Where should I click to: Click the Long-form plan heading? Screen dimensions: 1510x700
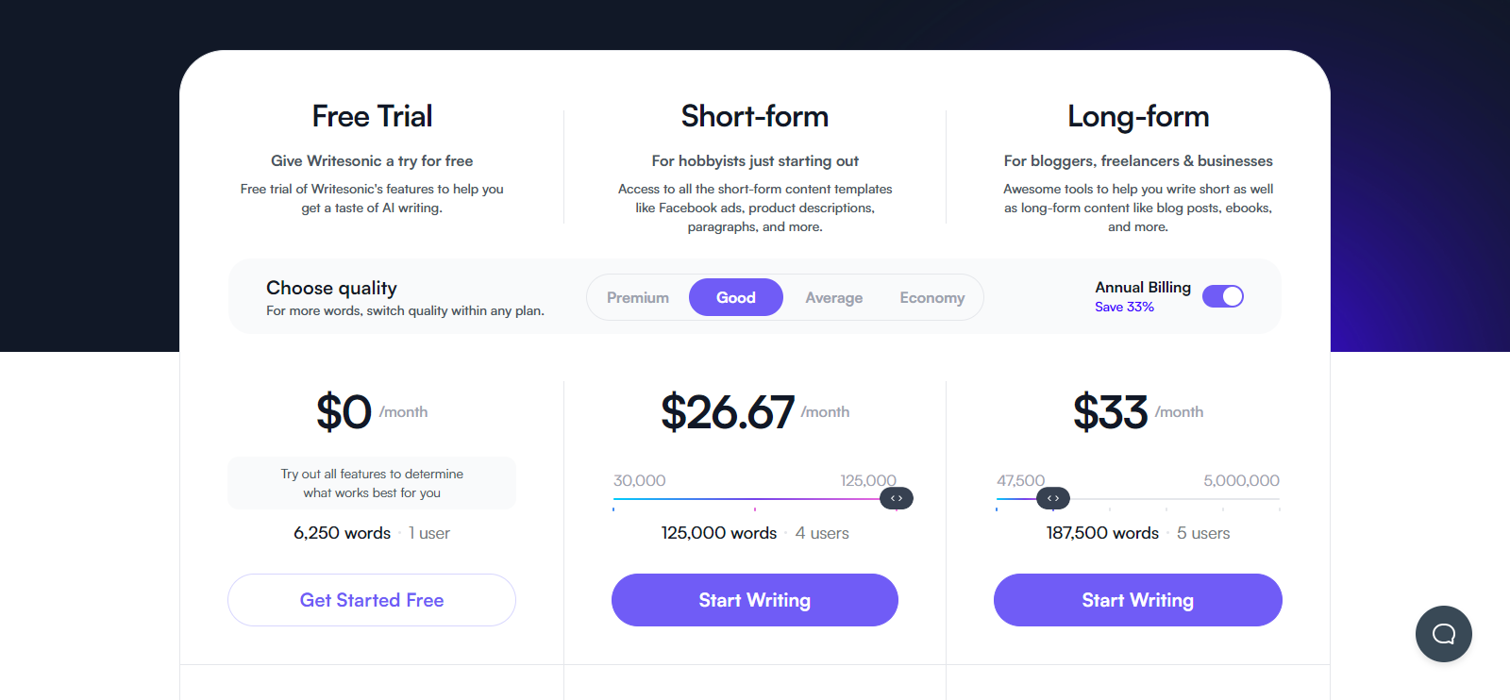point(1138,116)
